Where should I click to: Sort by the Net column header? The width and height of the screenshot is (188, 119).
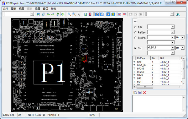click(x=170, y=58)
